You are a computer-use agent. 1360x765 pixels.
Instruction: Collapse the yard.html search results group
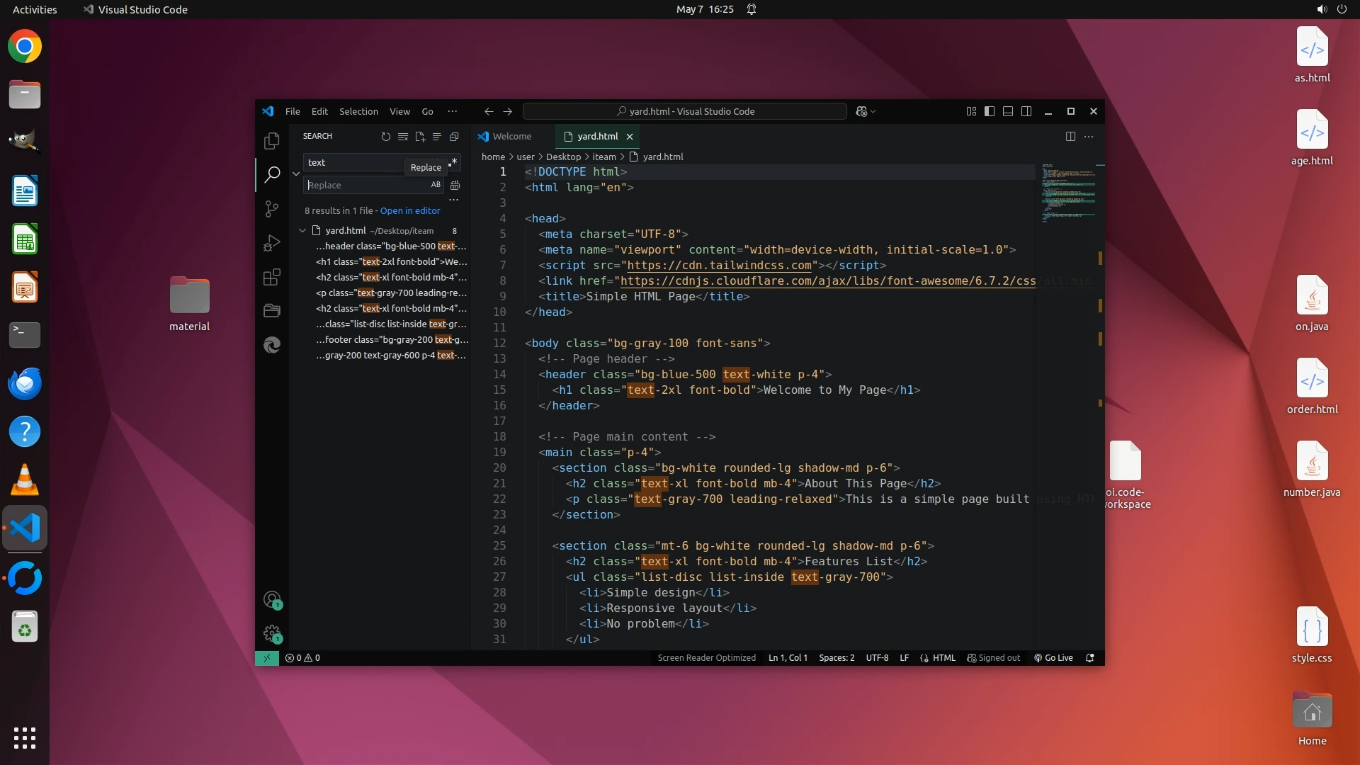coord(302,230)
